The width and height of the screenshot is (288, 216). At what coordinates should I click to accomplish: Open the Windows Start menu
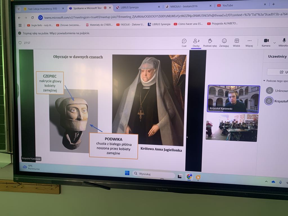[x=127, y=173]
